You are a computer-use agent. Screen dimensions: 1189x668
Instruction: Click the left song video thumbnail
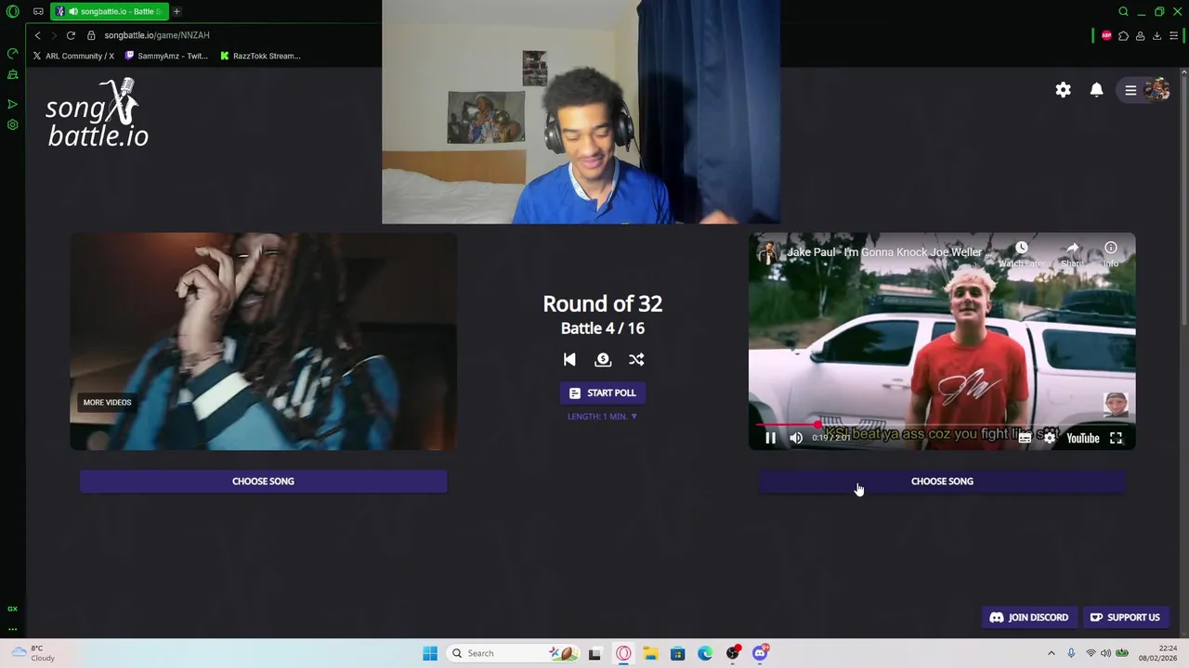[x=263, y=341]
